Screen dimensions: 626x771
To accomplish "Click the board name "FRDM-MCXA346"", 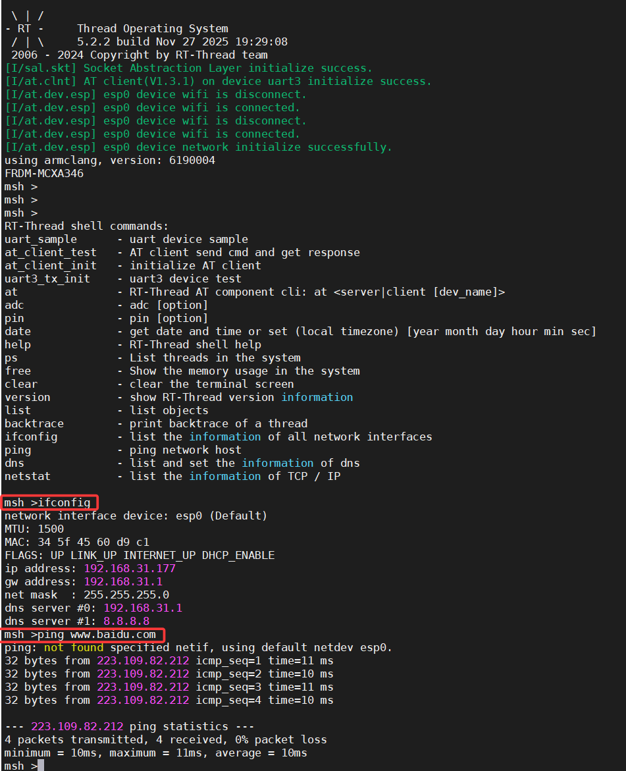I will pyautogui.click(x=43, y=173).
